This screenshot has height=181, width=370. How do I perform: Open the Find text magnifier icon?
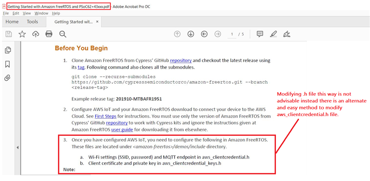[x=63, y=34]
